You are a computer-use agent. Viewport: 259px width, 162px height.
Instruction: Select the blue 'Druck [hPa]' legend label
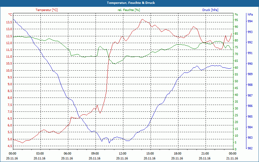210,10
